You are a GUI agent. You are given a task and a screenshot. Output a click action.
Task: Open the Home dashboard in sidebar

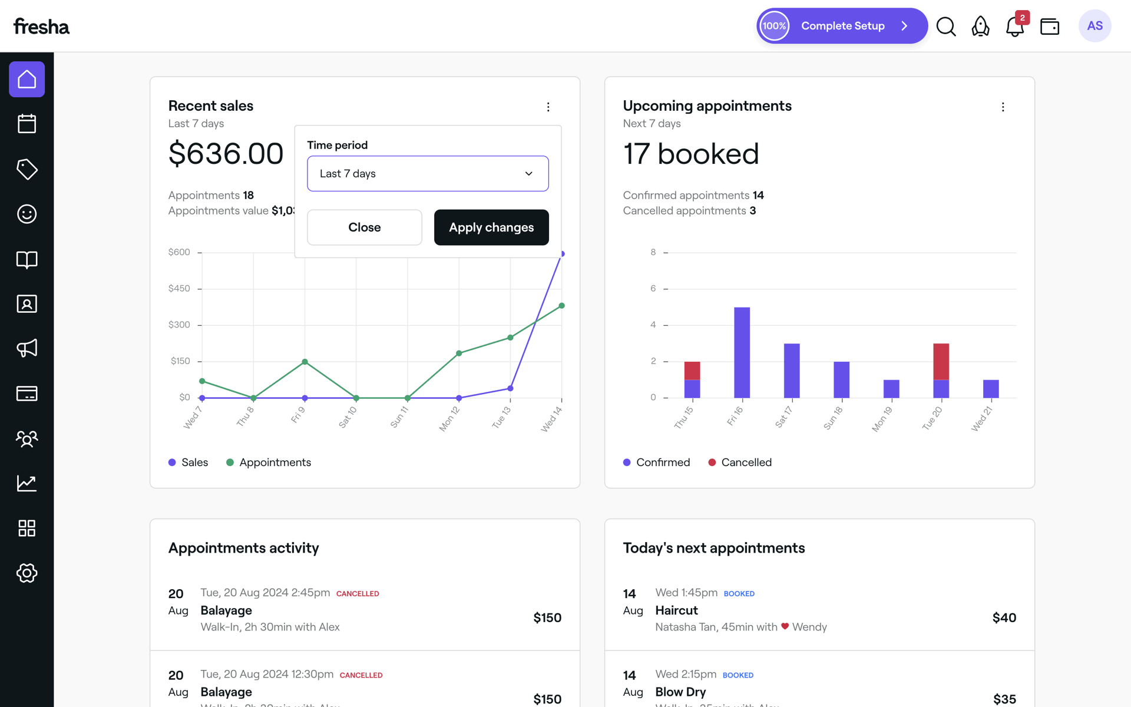[x=27, y=79]
